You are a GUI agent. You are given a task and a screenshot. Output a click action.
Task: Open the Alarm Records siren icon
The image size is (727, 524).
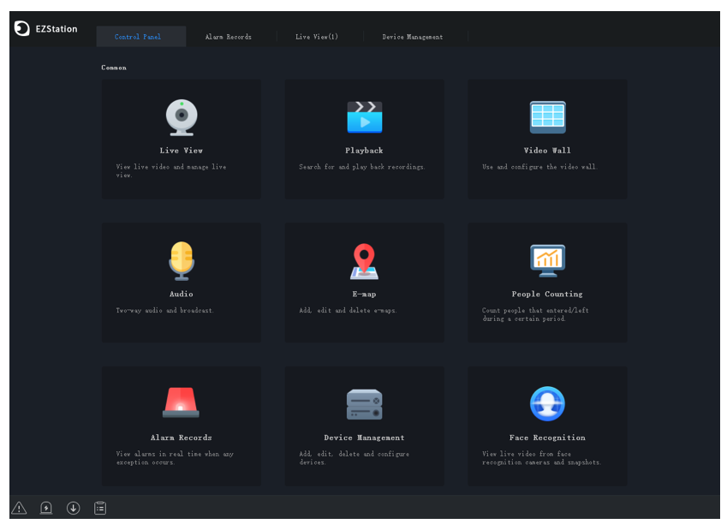[x=181, y=402]
